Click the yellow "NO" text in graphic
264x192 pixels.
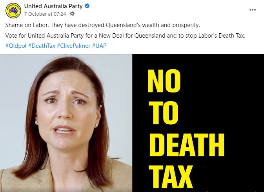(x=164, y=81)
